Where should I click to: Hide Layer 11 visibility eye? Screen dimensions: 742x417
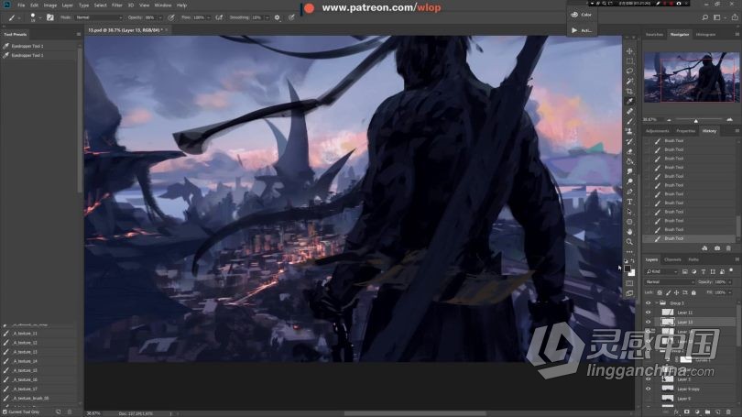click(649, 313)
